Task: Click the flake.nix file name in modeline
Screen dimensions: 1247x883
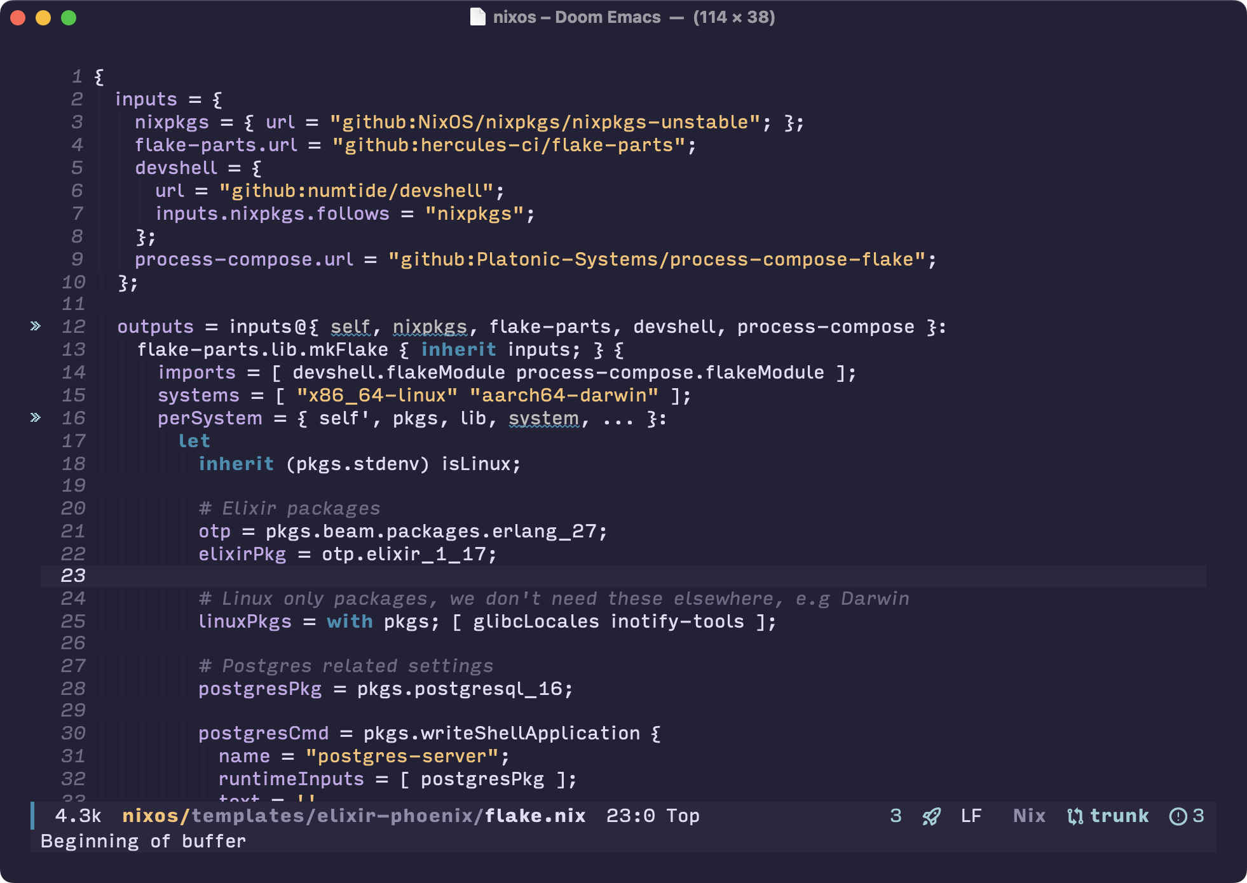Action: point(535,816)
